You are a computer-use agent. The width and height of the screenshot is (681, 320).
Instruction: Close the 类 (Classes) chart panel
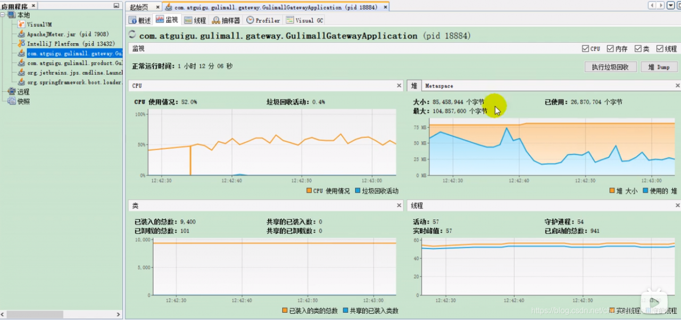pyautogui.click(x=399, y=206)
